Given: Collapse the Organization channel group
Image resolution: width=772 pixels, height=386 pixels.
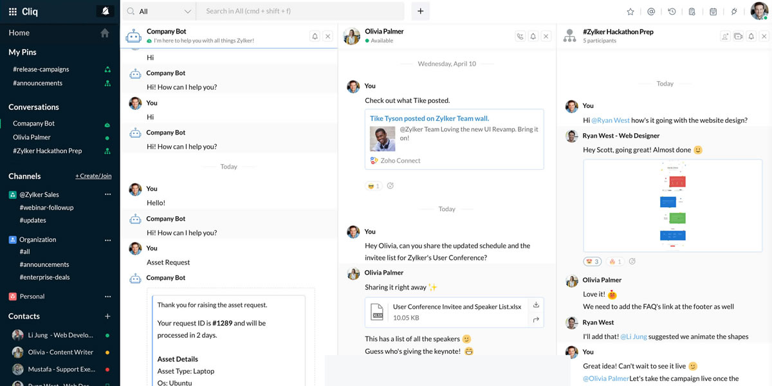Looking at the screenshot, I should click(12, 239).
